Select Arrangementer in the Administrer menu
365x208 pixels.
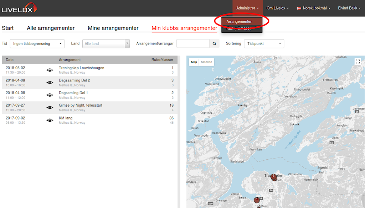pos(242,22)
